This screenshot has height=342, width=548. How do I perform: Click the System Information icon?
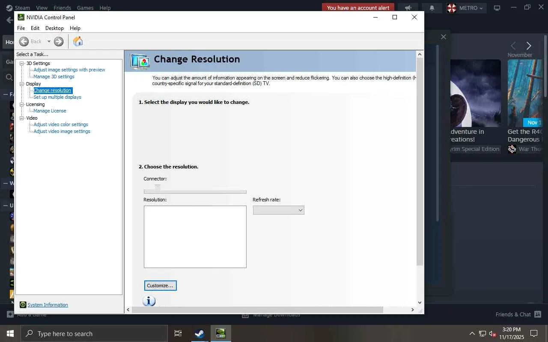coord(23,305)
